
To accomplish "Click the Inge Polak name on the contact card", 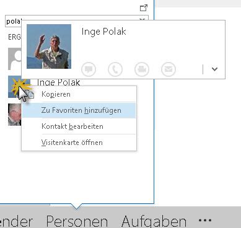I will 103,32.
